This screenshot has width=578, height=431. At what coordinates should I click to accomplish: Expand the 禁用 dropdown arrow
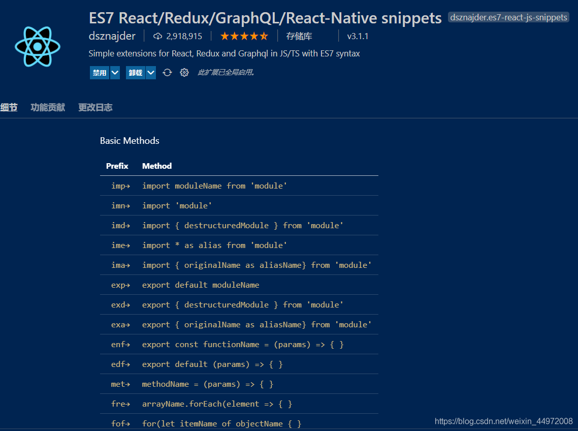115,73
